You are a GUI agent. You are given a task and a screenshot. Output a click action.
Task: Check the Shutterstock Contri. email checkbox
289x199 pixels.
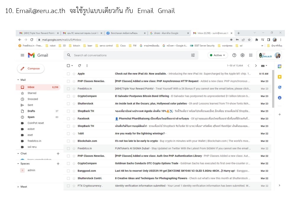click(x=68, y=178)
